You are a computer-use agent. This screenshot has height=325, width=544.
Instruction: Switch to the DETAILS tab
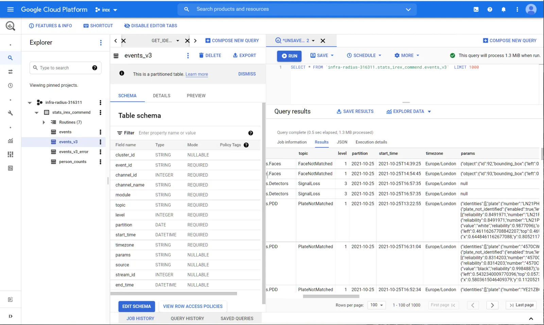[x=161, y=96]
